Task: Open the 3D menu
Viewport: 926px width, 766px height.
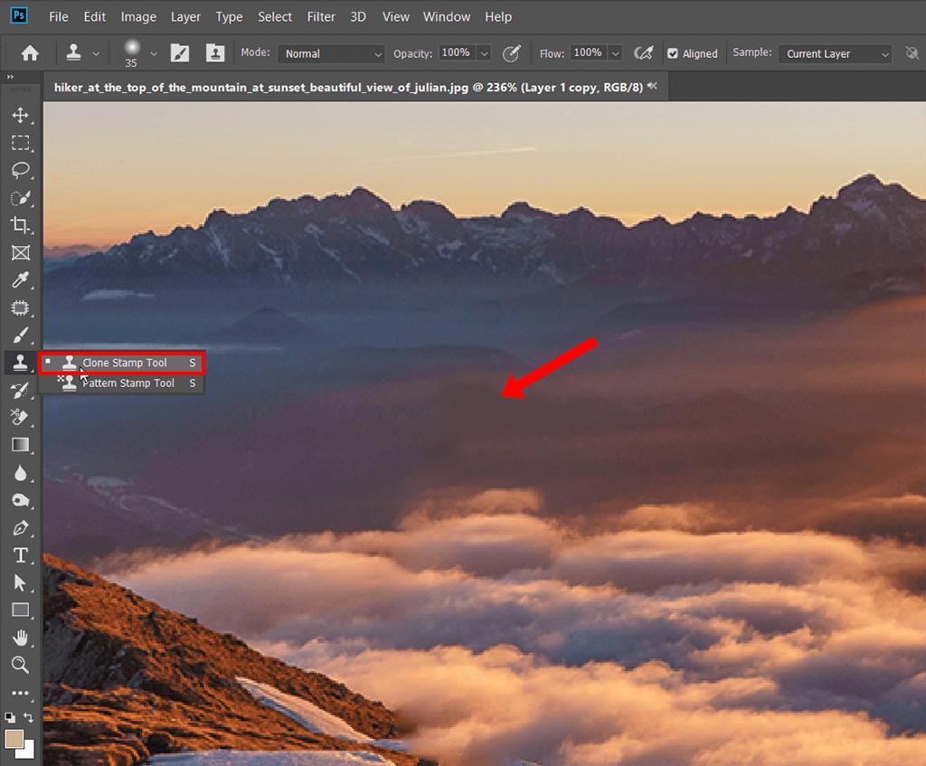Action: (358, 16)
